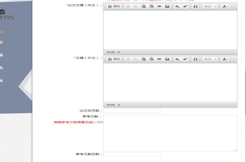Grab the references textarea resize handle

(236, 150)
